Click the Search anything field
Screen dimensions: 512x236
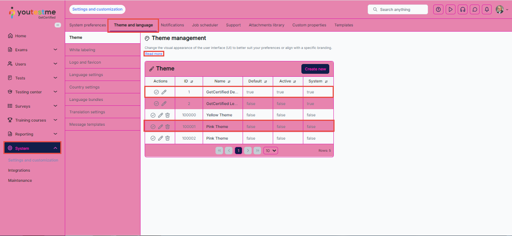[398, 9]
